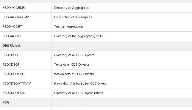Select the ODS Object section header

click(x=11, y=46)
